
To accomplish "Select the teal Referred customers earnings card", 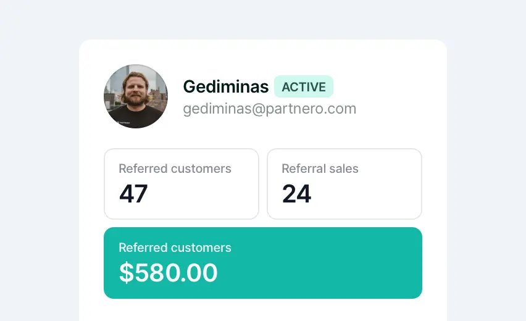I will pos(263,263).
